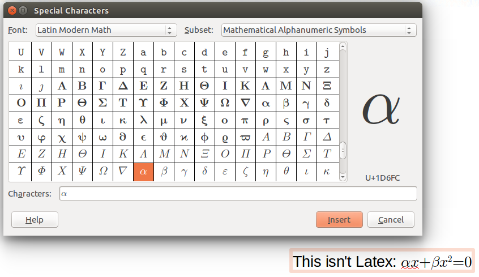Select the monospace lowercase a cell
The width and height of the screenshot is (479, 277).
click(143, 52)
